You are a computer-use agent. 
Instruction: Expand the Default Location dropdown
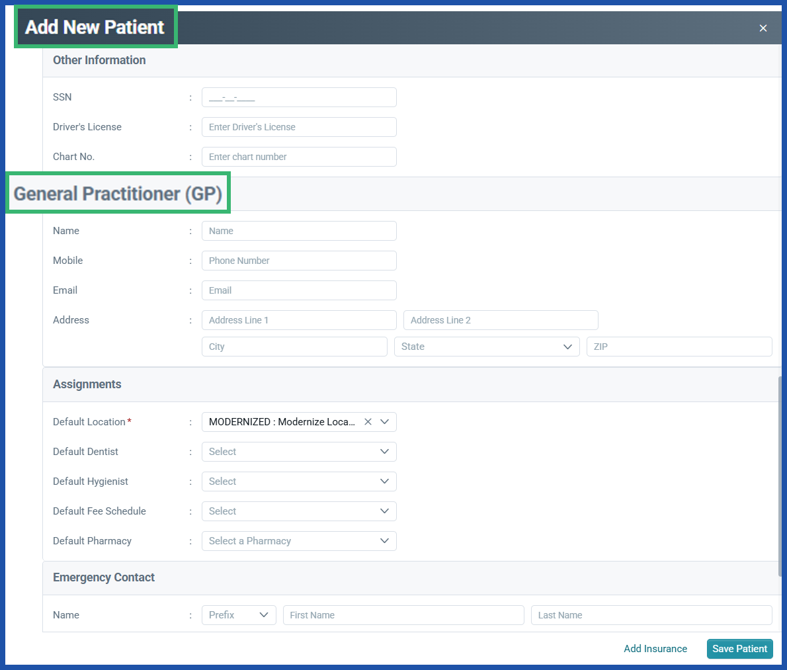click(x=384, y=421)
